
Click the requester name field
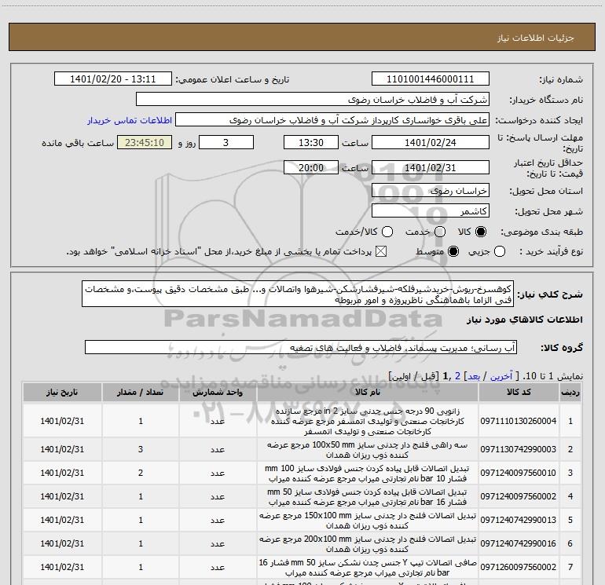click(x=332, y=119)
